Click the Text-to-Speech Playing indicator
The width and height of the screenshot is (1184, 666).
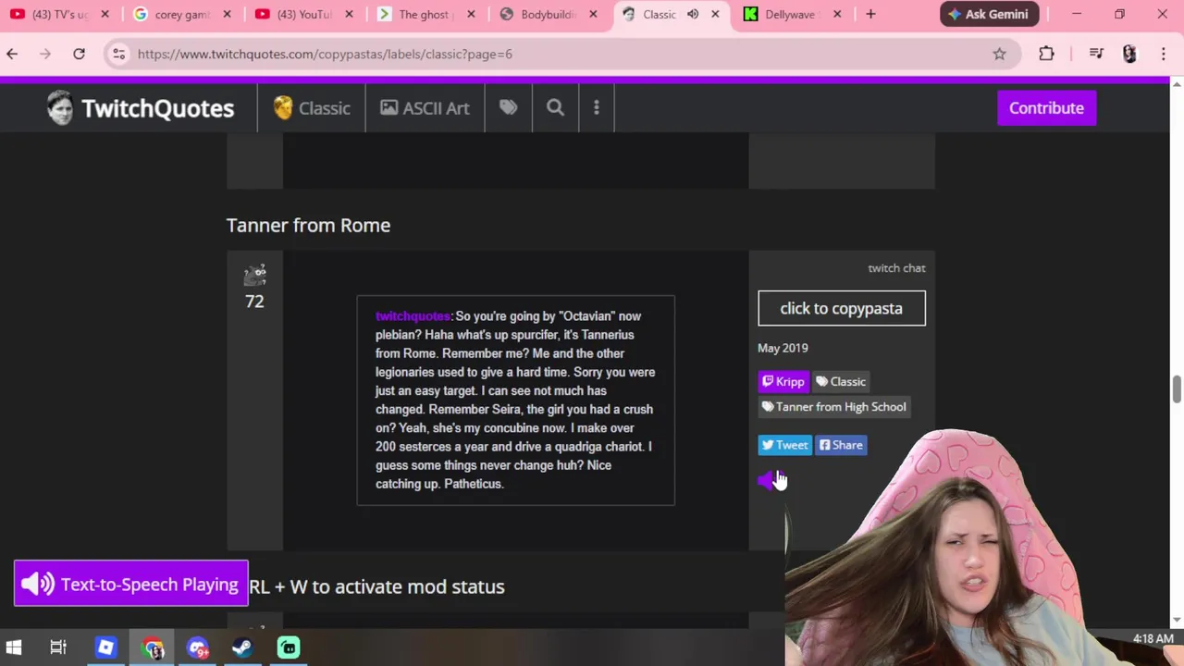[131, 584]
